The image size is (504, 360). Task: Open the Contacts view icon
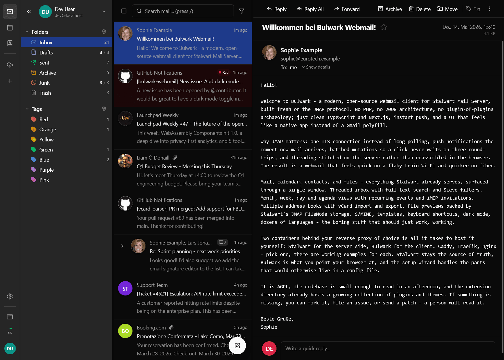click(x=10, y=43)
